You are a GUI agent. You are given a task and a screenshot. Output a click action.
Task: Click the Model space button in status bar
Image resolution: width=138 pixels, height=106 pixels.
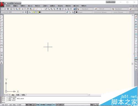[92, 105]
